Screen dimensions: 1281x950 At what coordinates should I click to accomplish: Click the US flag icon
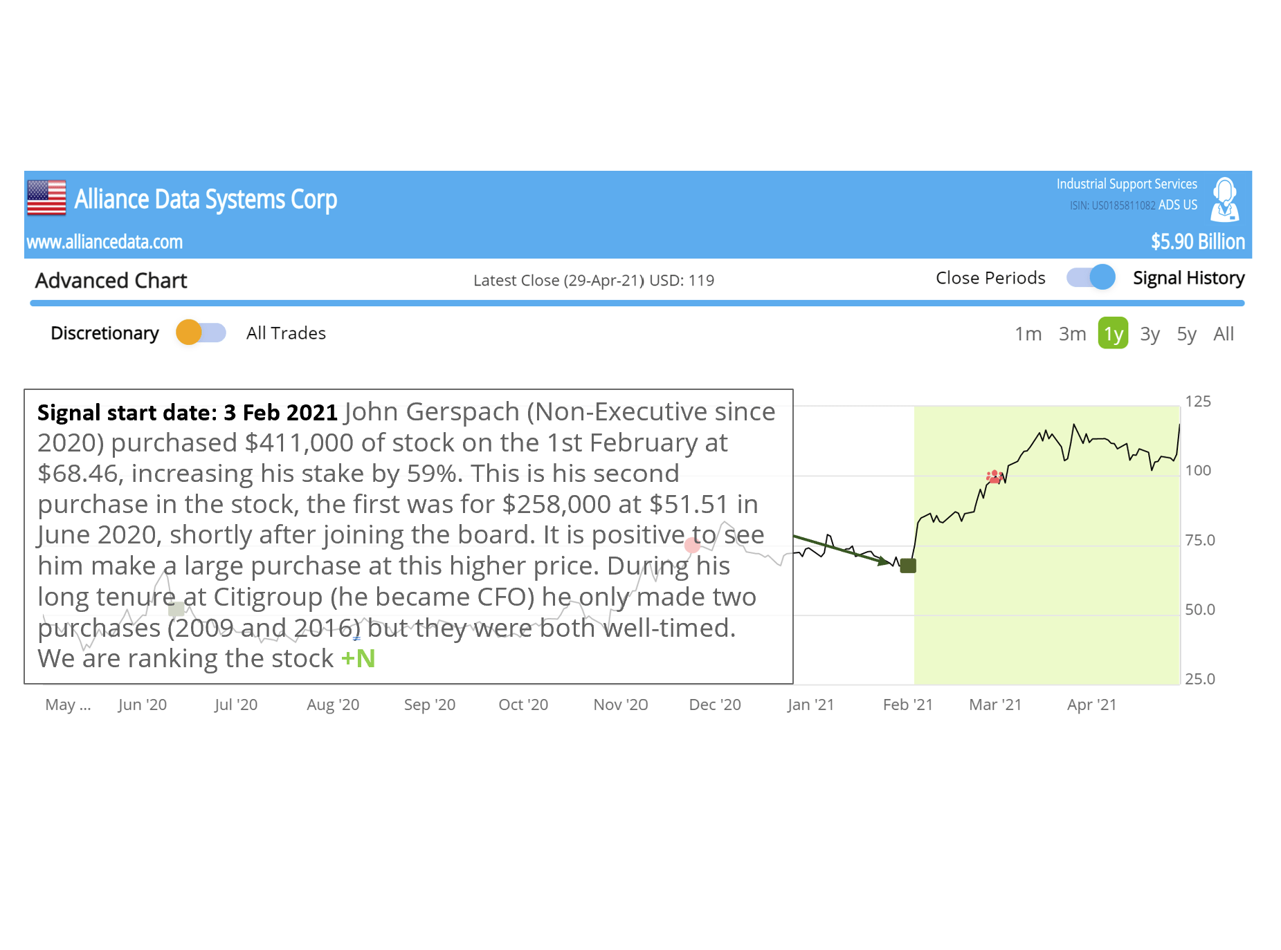[46, 198]
